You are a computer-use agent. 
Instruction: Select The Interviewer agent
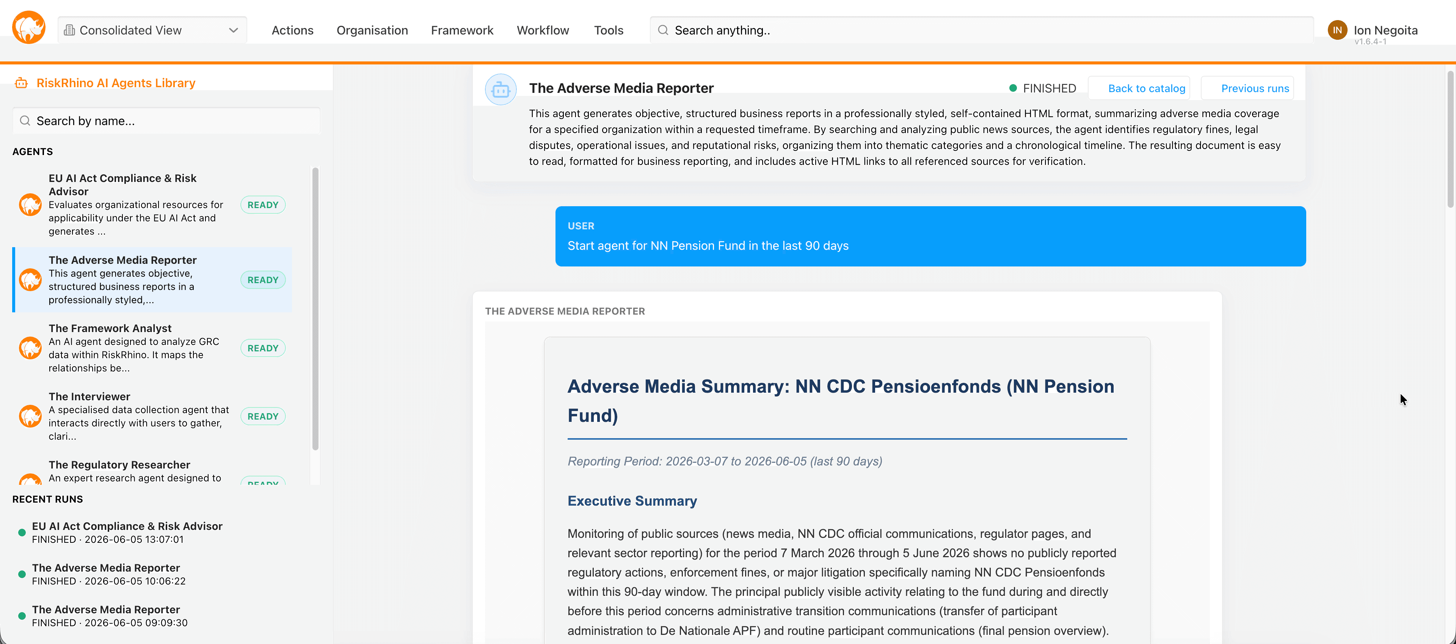coord(152,416)
